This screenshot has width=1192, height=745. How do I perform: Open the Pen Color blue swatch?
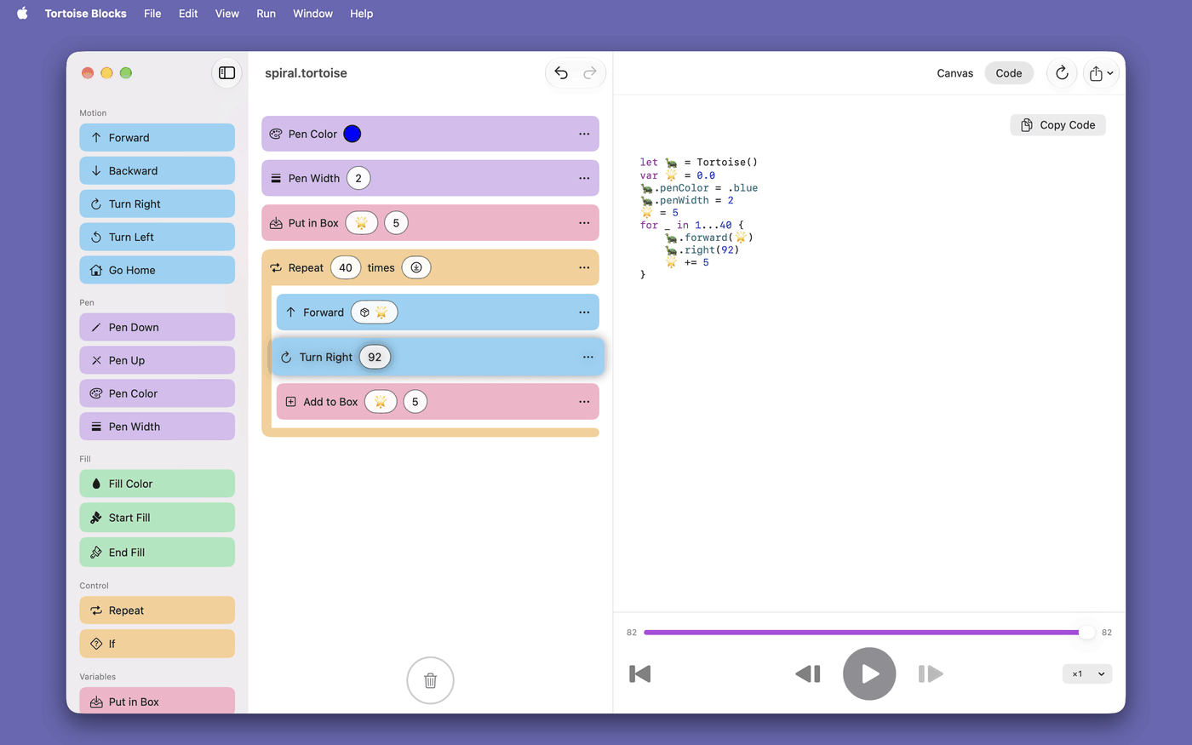pyautogui.click(x=352, y=134)
